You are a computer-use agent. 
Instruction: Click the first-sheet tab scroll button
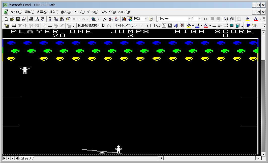point(5,158)
